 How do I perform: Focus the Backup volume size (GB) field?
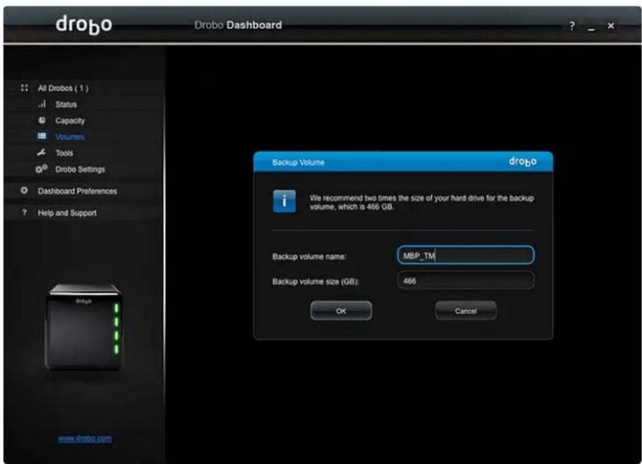click(x=466, y=281)
